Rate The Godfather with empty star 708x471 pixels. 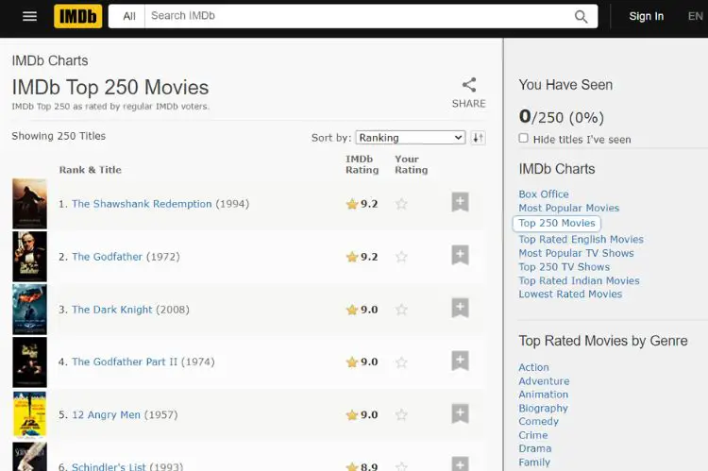401,257
